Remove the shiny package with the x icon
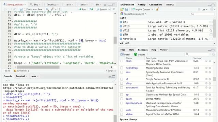218x122 pixels. click(210, 83)
